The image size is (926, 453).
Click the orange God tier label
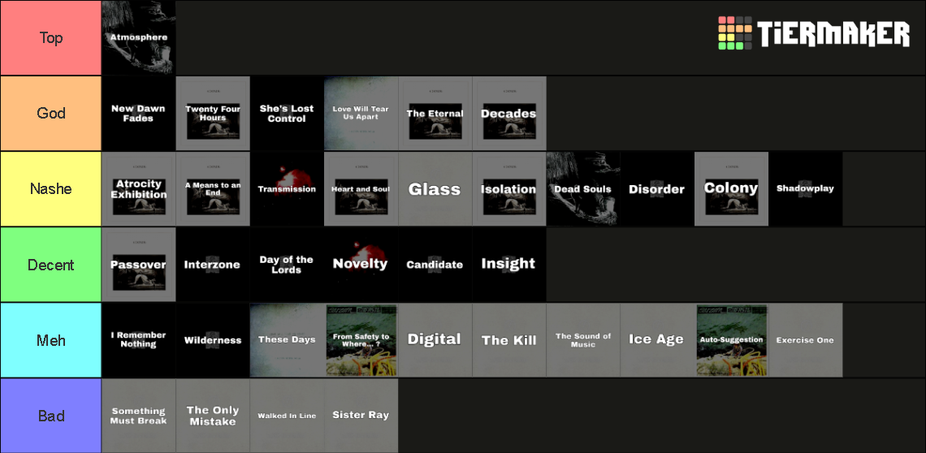tap(51, 114)
